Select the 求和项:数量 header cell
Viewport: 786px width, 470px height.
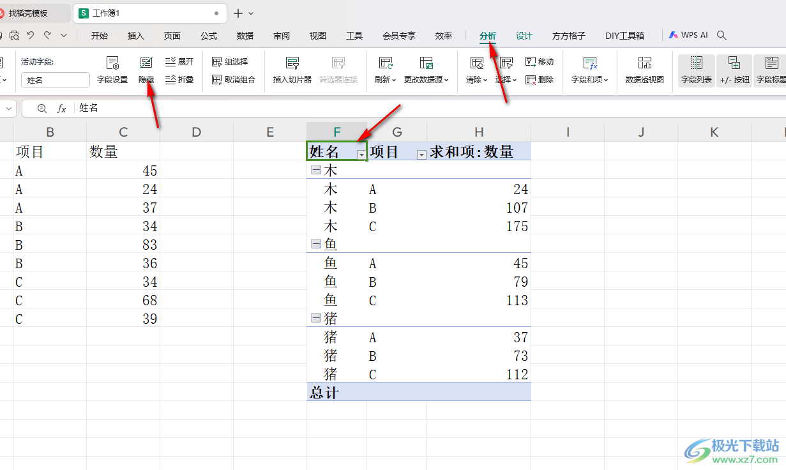click(479, 151)
